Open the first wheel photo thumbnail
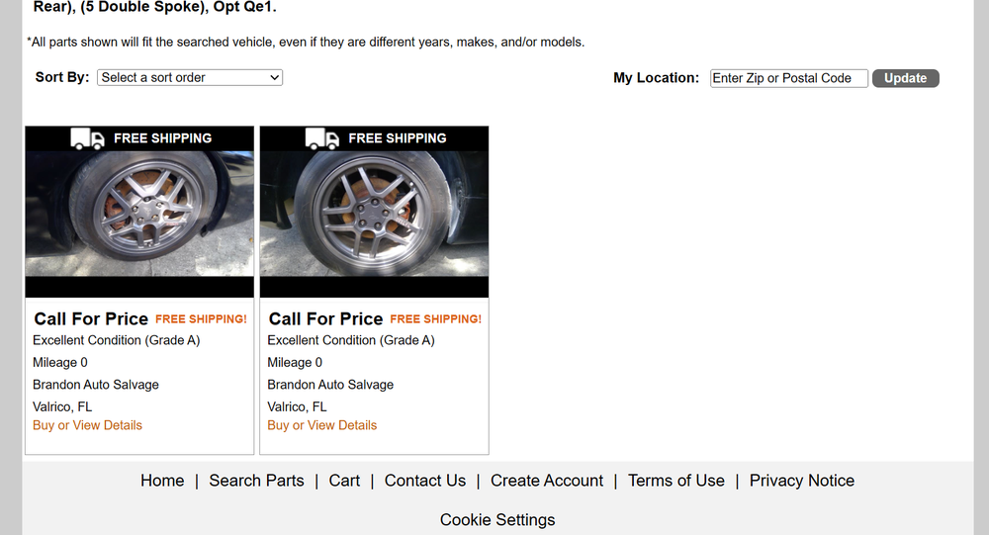 coord(139,214)
